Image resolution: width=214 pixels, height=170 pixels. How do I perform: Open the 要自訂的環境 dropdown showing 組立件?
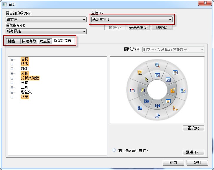pyautogui.click(x=46, y=19)
